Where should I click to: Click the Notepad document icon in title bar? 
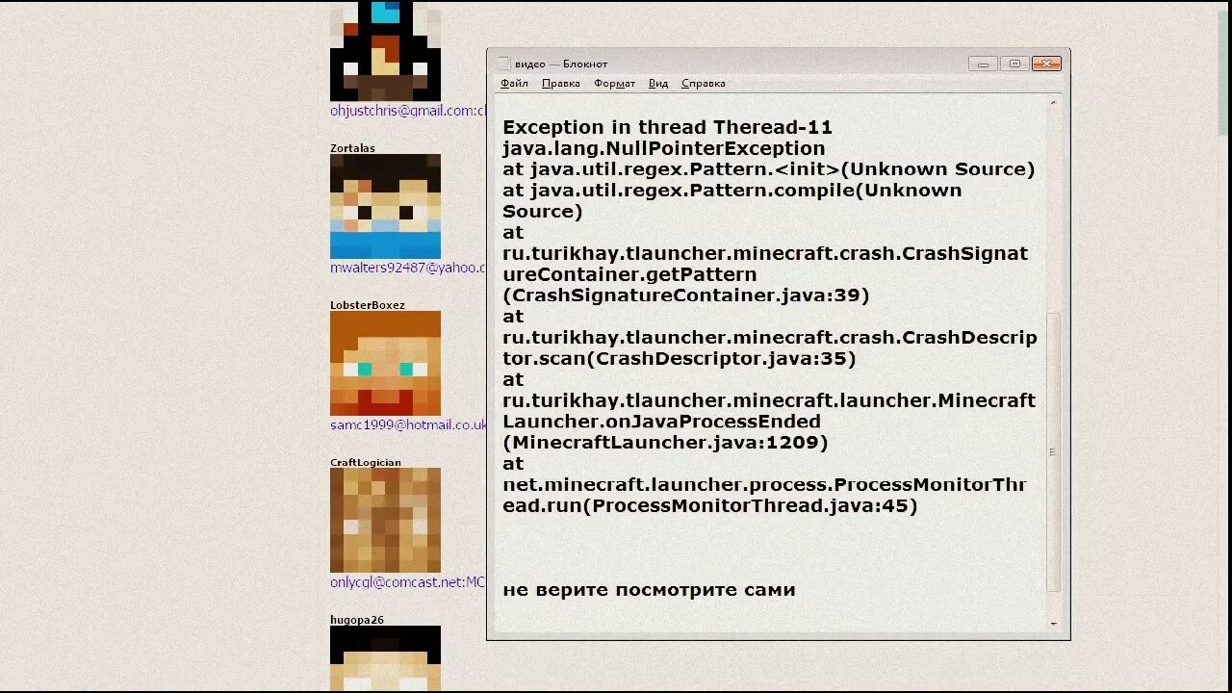pyautogui.click(x=503, y=64)
